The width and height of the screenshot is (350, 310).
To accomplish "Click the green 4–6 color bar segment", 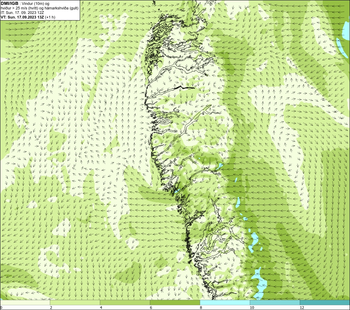I will coord(125,302).
